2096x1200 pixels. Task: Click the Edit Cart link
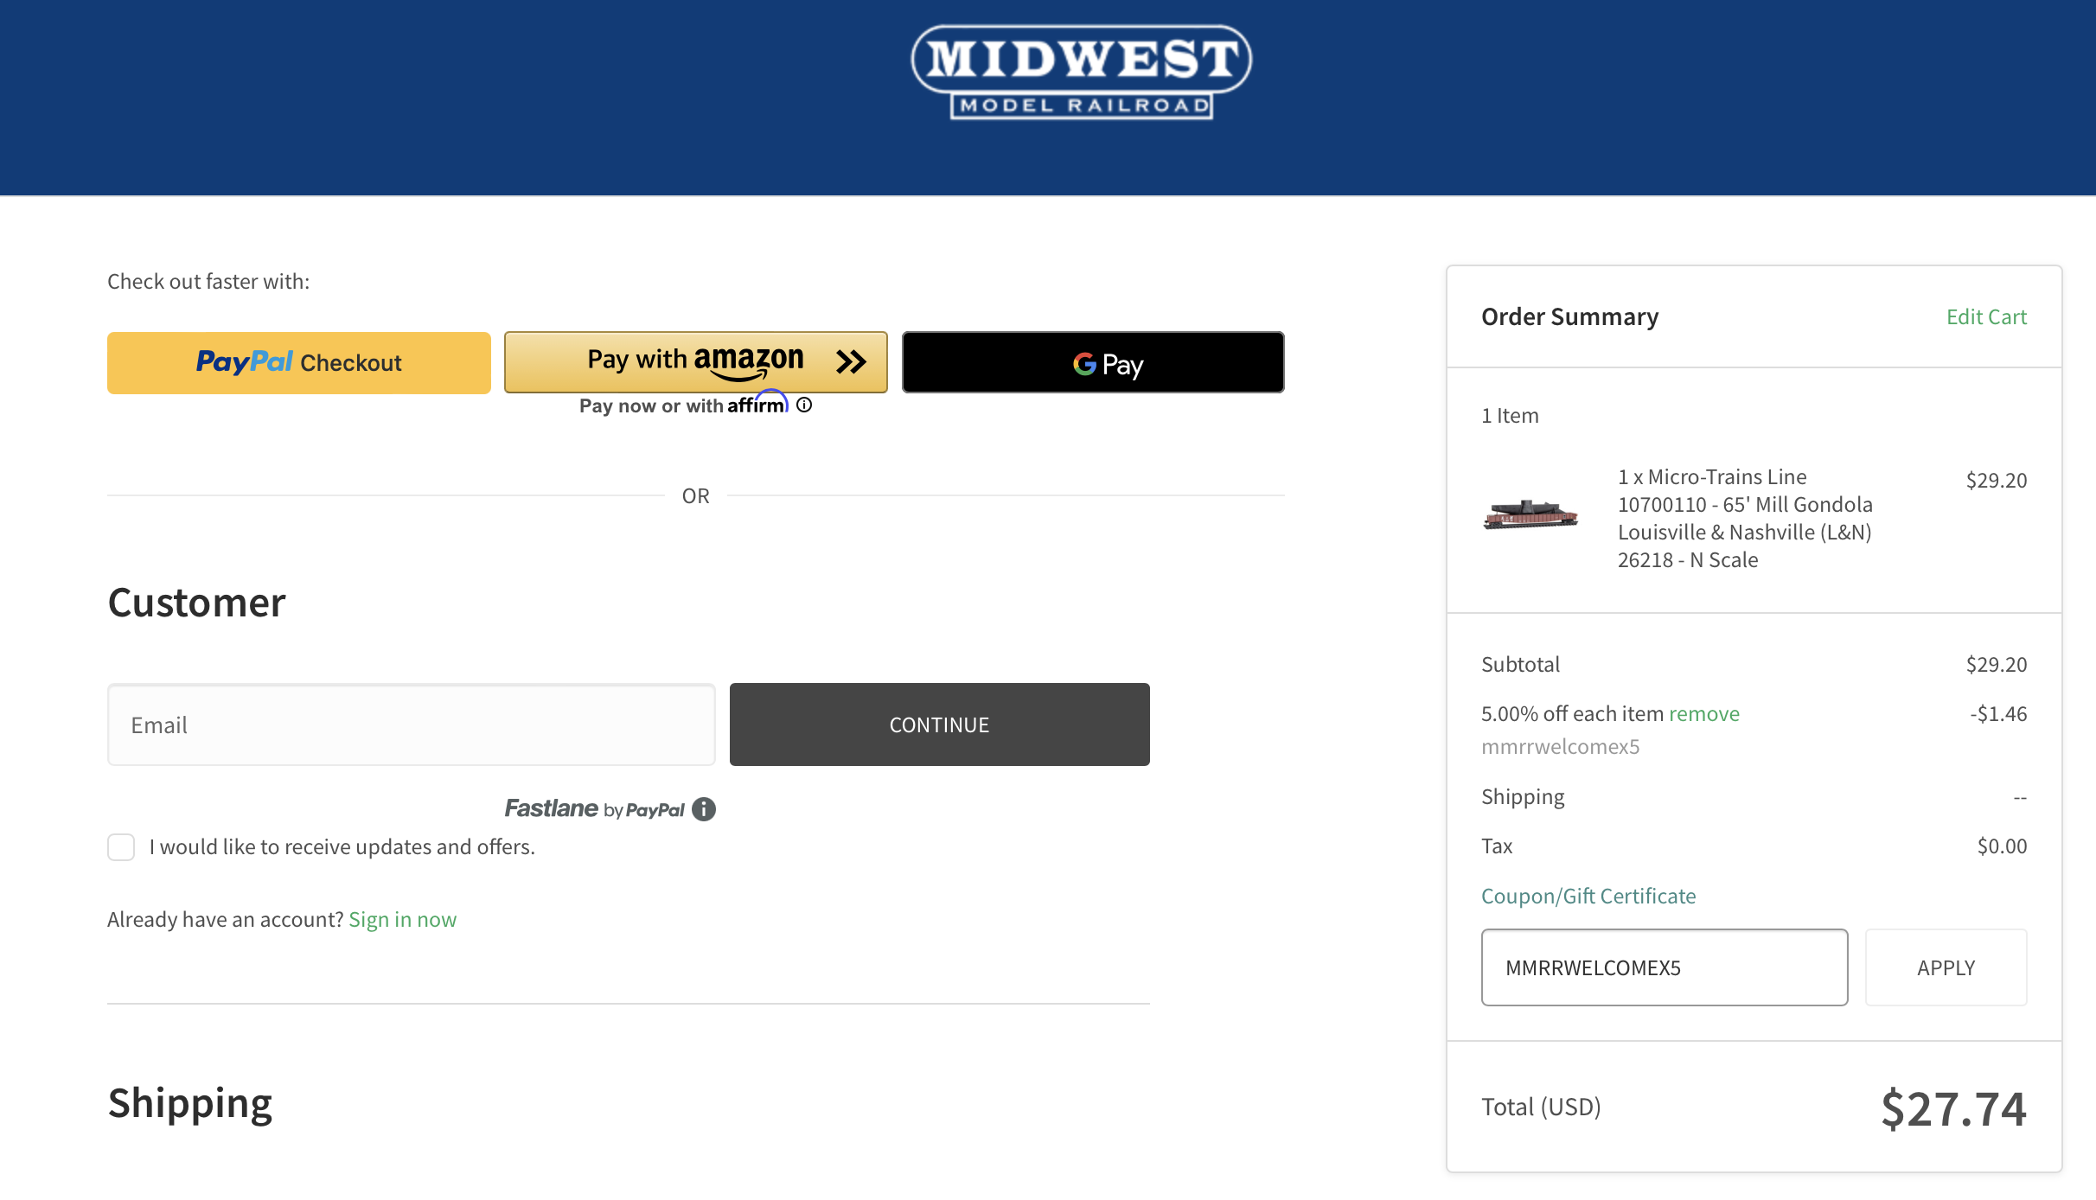pos(1986,316)
